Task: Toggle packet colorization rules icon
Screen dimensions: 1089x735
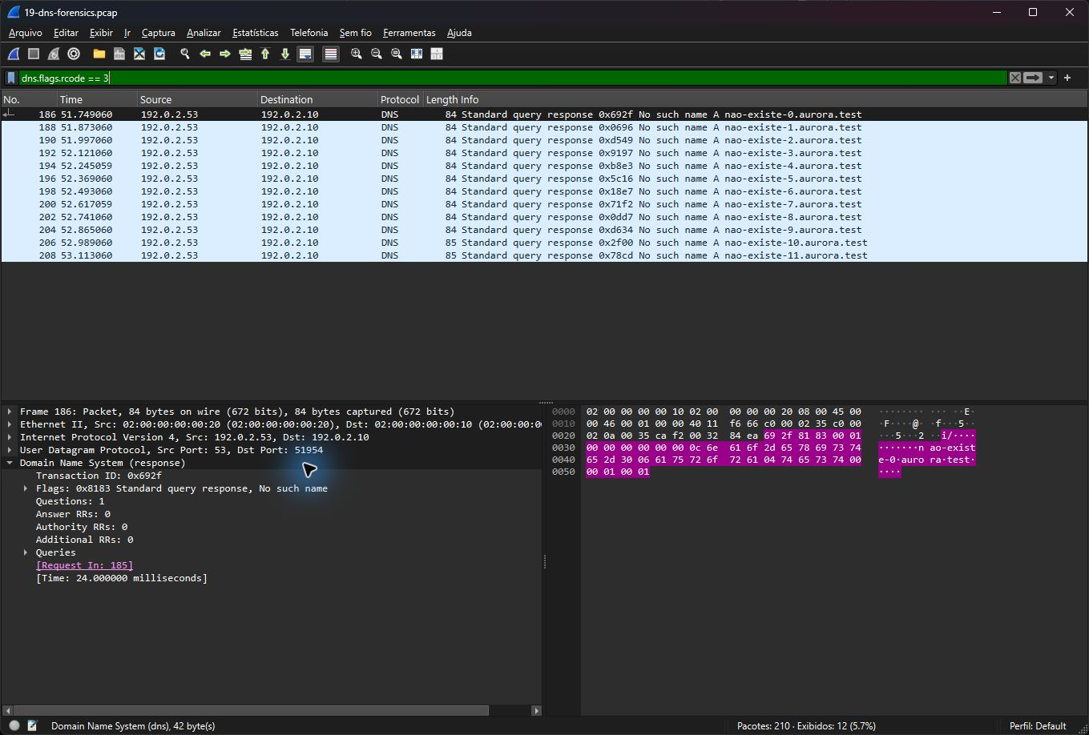Action: (331, 54)
